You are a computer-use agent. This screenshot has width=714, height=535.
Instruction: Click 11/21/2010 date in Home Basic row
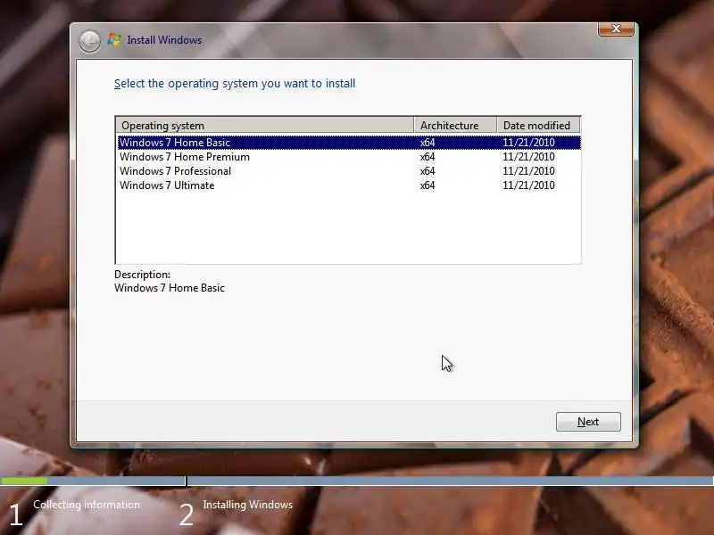pyautogui.click(x=528, y=143)
